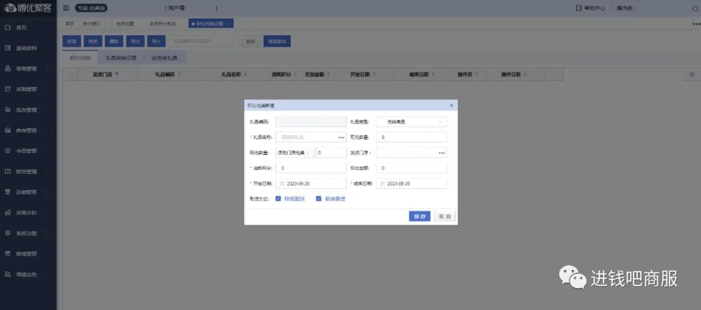Click the 决策分析 chart icon in sidebar
This screenshot has width=701, height=310.
8,213
